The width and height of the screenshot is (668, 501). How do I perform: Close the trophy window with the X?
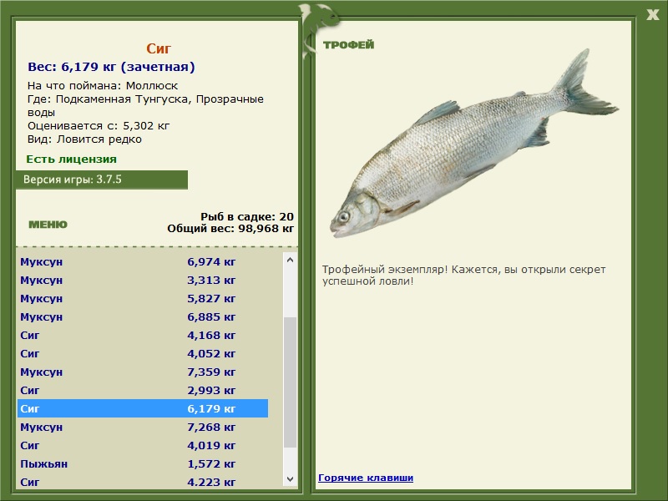click(x=652, y=15)
